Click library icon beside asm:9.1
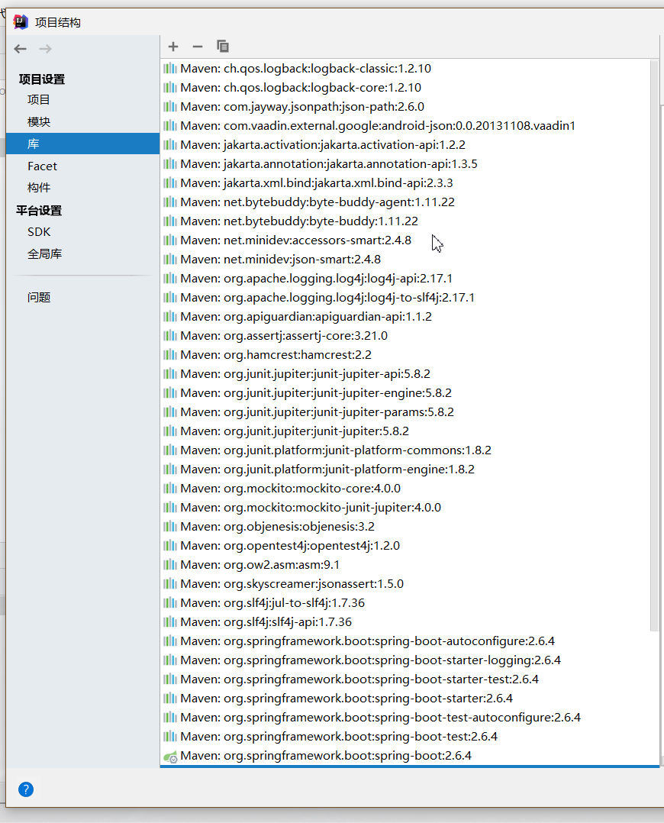This screenshot has width=664, height=823. 170,565
